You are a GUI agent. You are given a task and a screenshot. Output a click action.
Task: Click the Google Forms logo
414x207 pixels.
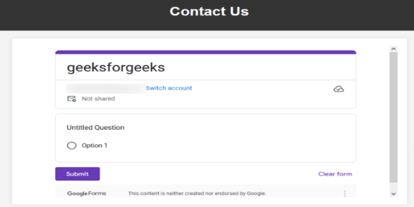(x=86, y=194)
